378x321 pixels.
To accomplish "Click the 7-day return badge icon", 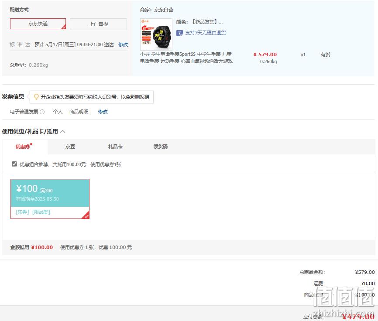I will pos(179,33).
